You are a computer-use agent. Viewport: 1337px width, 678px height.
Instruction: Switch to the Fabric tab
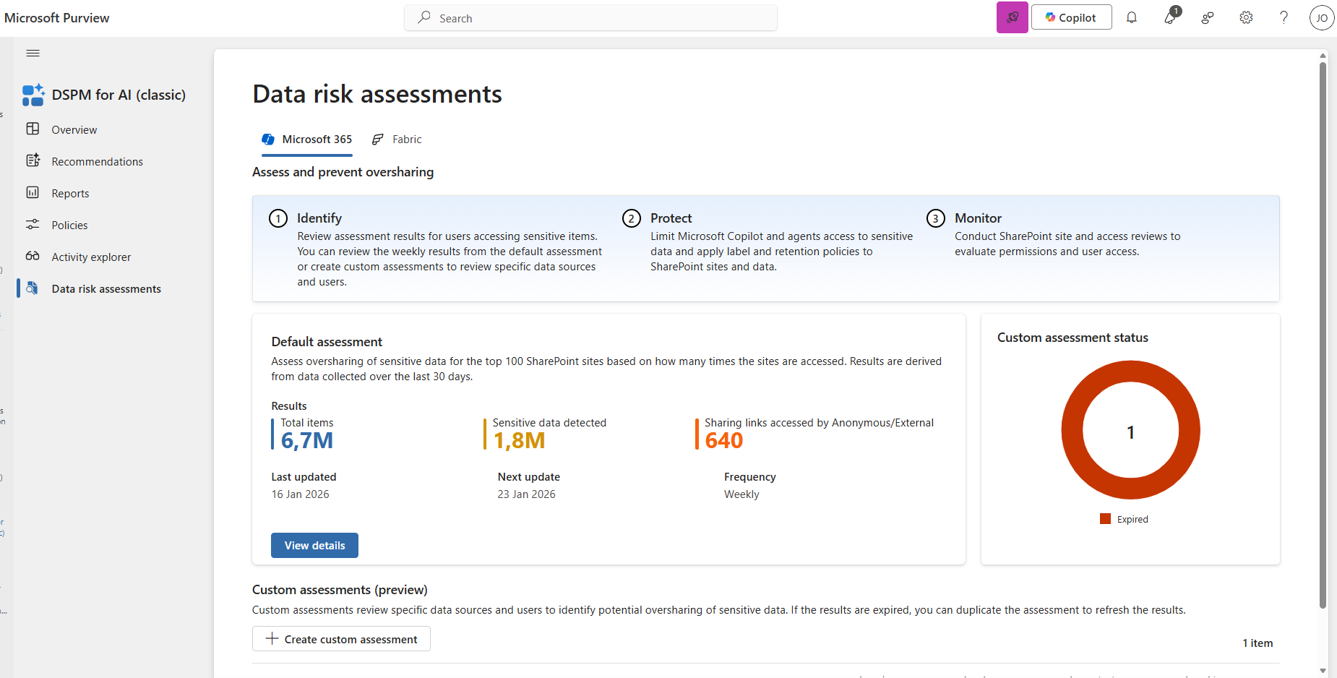397,140
